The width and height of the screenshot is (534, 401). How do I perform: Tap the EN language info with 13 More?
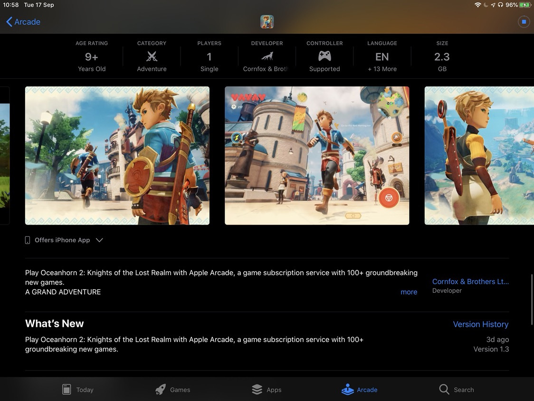pos(382,56)
